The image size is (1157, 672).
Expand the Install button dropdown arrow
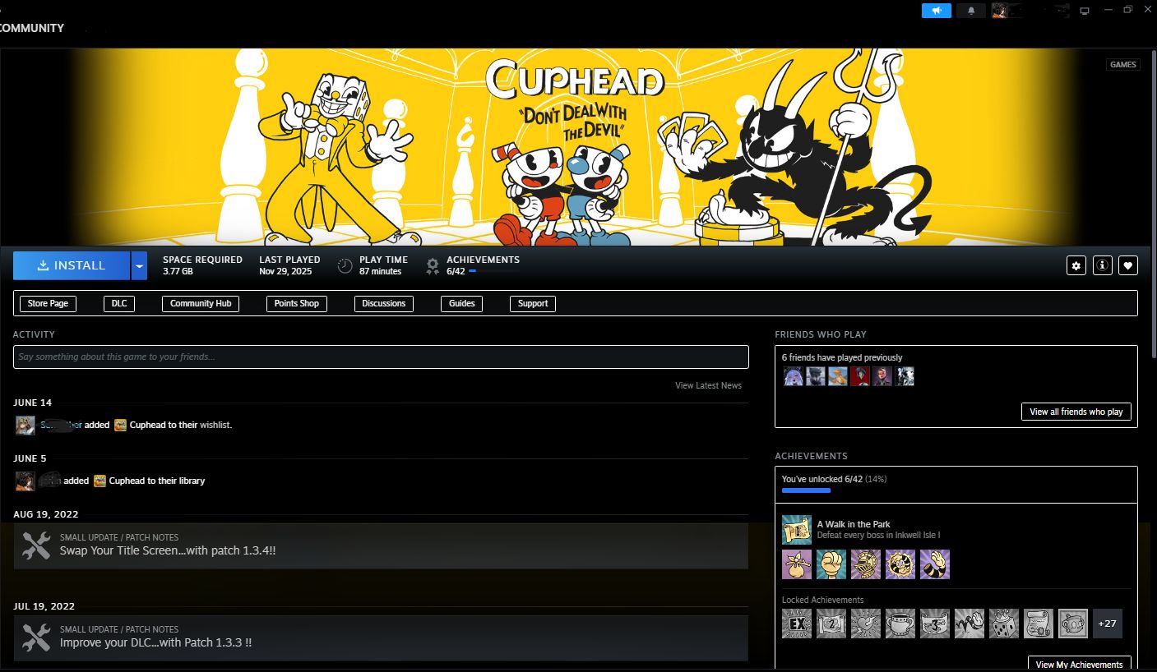(x=139, y=265)
